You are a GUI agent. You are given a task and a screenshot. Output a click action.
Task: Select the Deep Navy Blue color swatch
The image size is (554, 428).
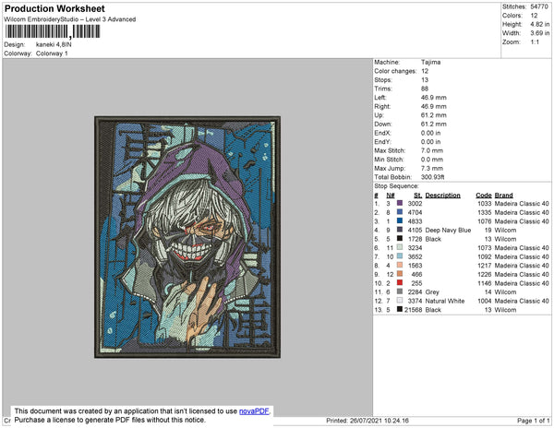400,230
